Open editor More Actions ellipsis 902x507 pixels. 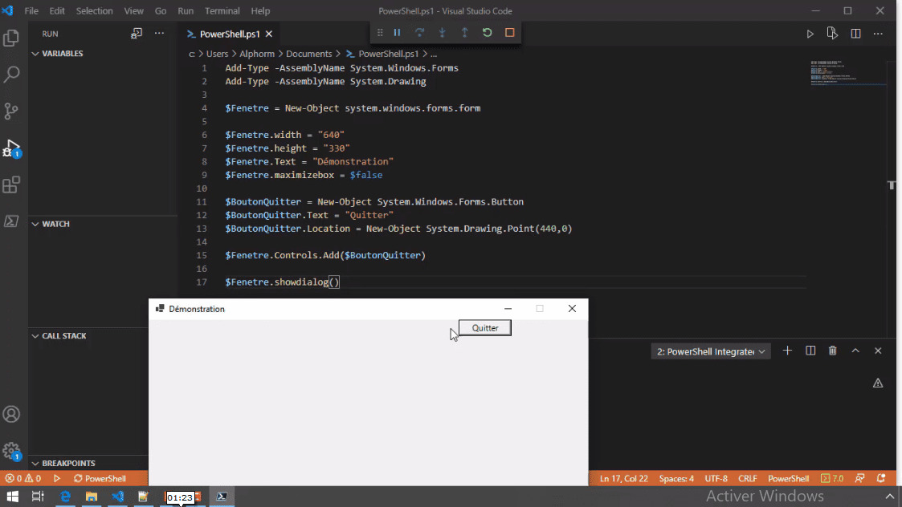[878, 34]
